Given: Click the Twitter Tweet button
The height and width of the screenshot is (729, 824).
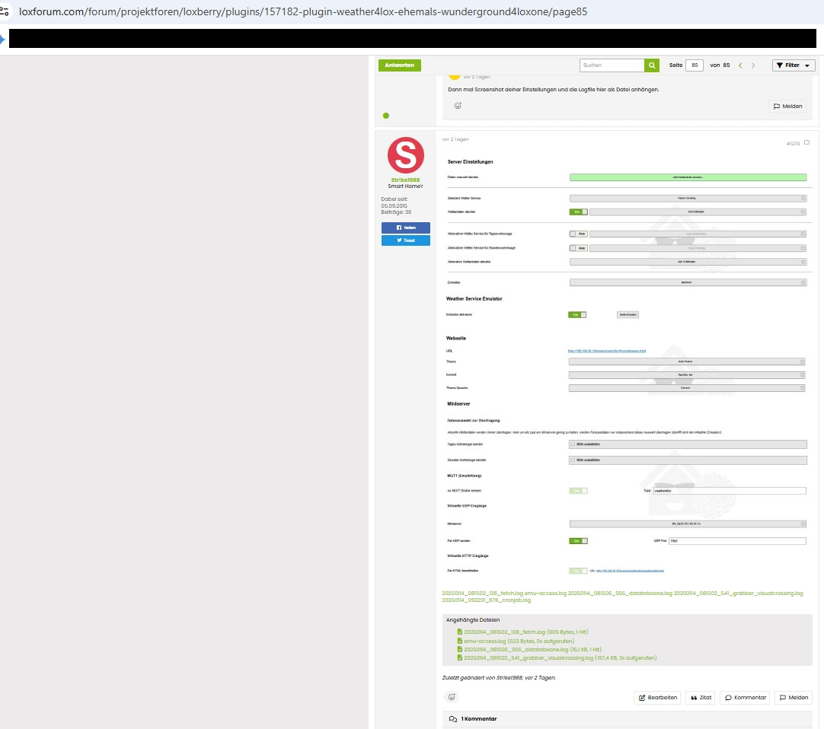Looking at the screenshot, I should (x=405, y=240).
